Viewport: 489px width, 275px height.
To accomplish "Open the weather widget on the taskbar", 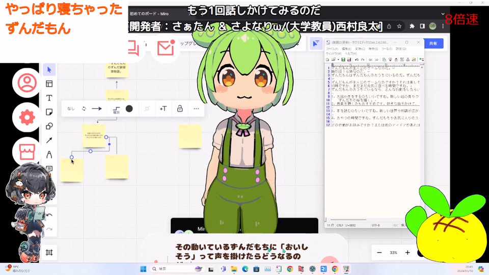I will point(17,269).
